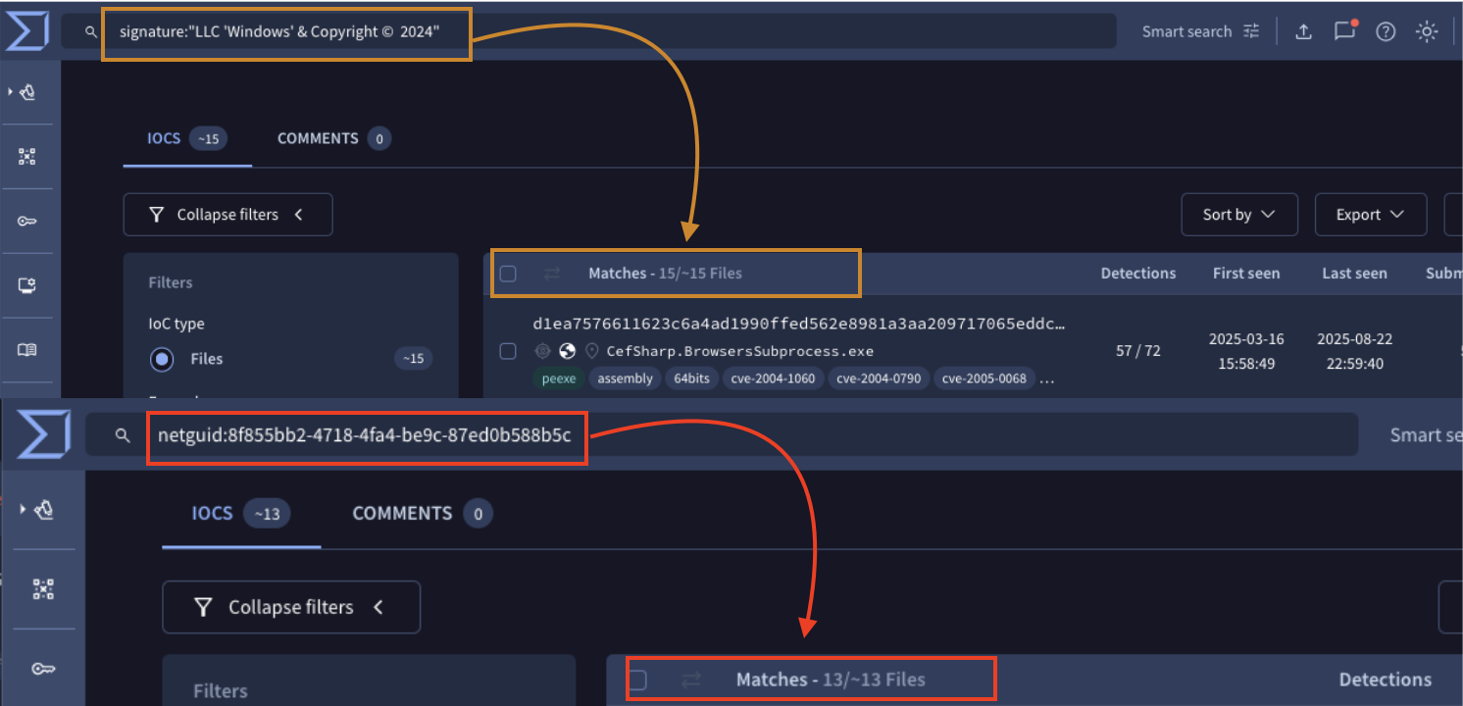1463x706 pixels.
Task: Switch to the COMMENTS tab in signature window
Action: (333, 138)
